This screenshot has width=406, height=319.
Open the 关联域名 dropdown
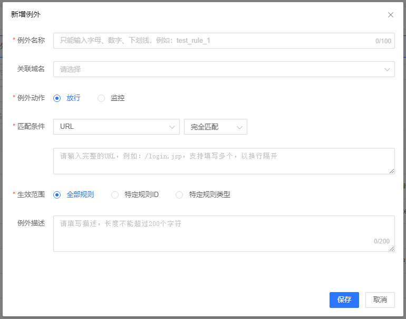(x=224, y=69)
